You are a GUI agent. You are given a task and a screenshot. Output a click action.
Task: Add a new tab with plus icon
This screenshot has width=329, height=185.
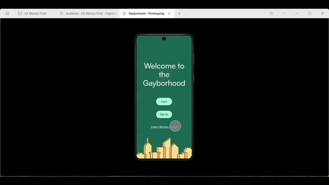click(179, 13)
